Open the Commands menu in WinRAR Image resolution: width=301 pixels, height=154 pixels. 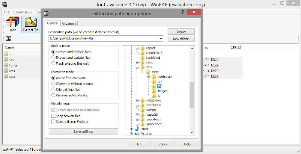[x=22, y=12]
